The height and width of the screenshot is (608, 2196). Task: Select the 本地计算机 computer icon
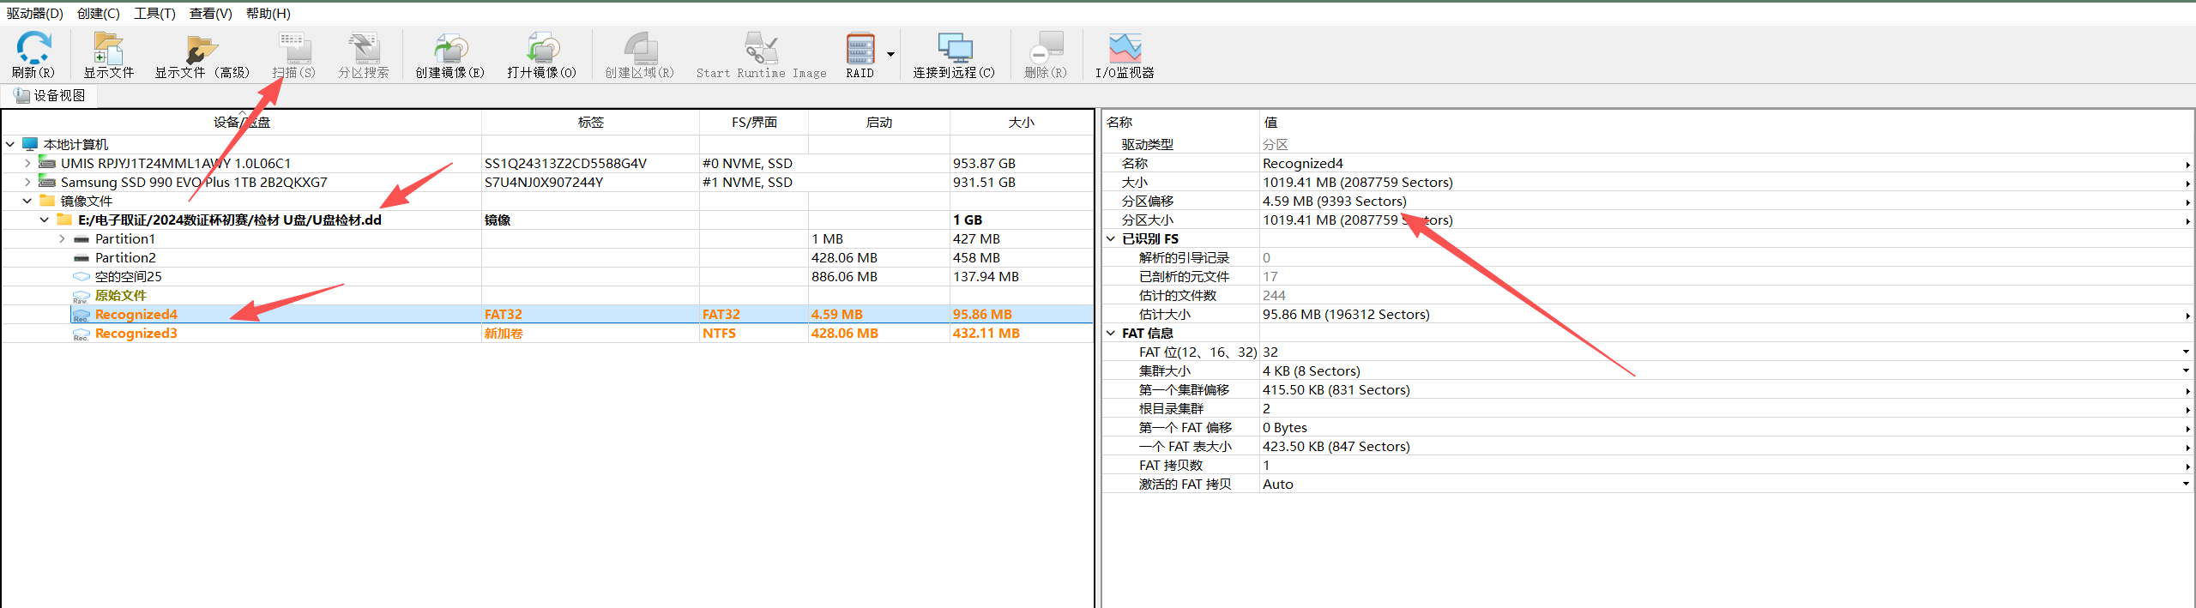30,144
